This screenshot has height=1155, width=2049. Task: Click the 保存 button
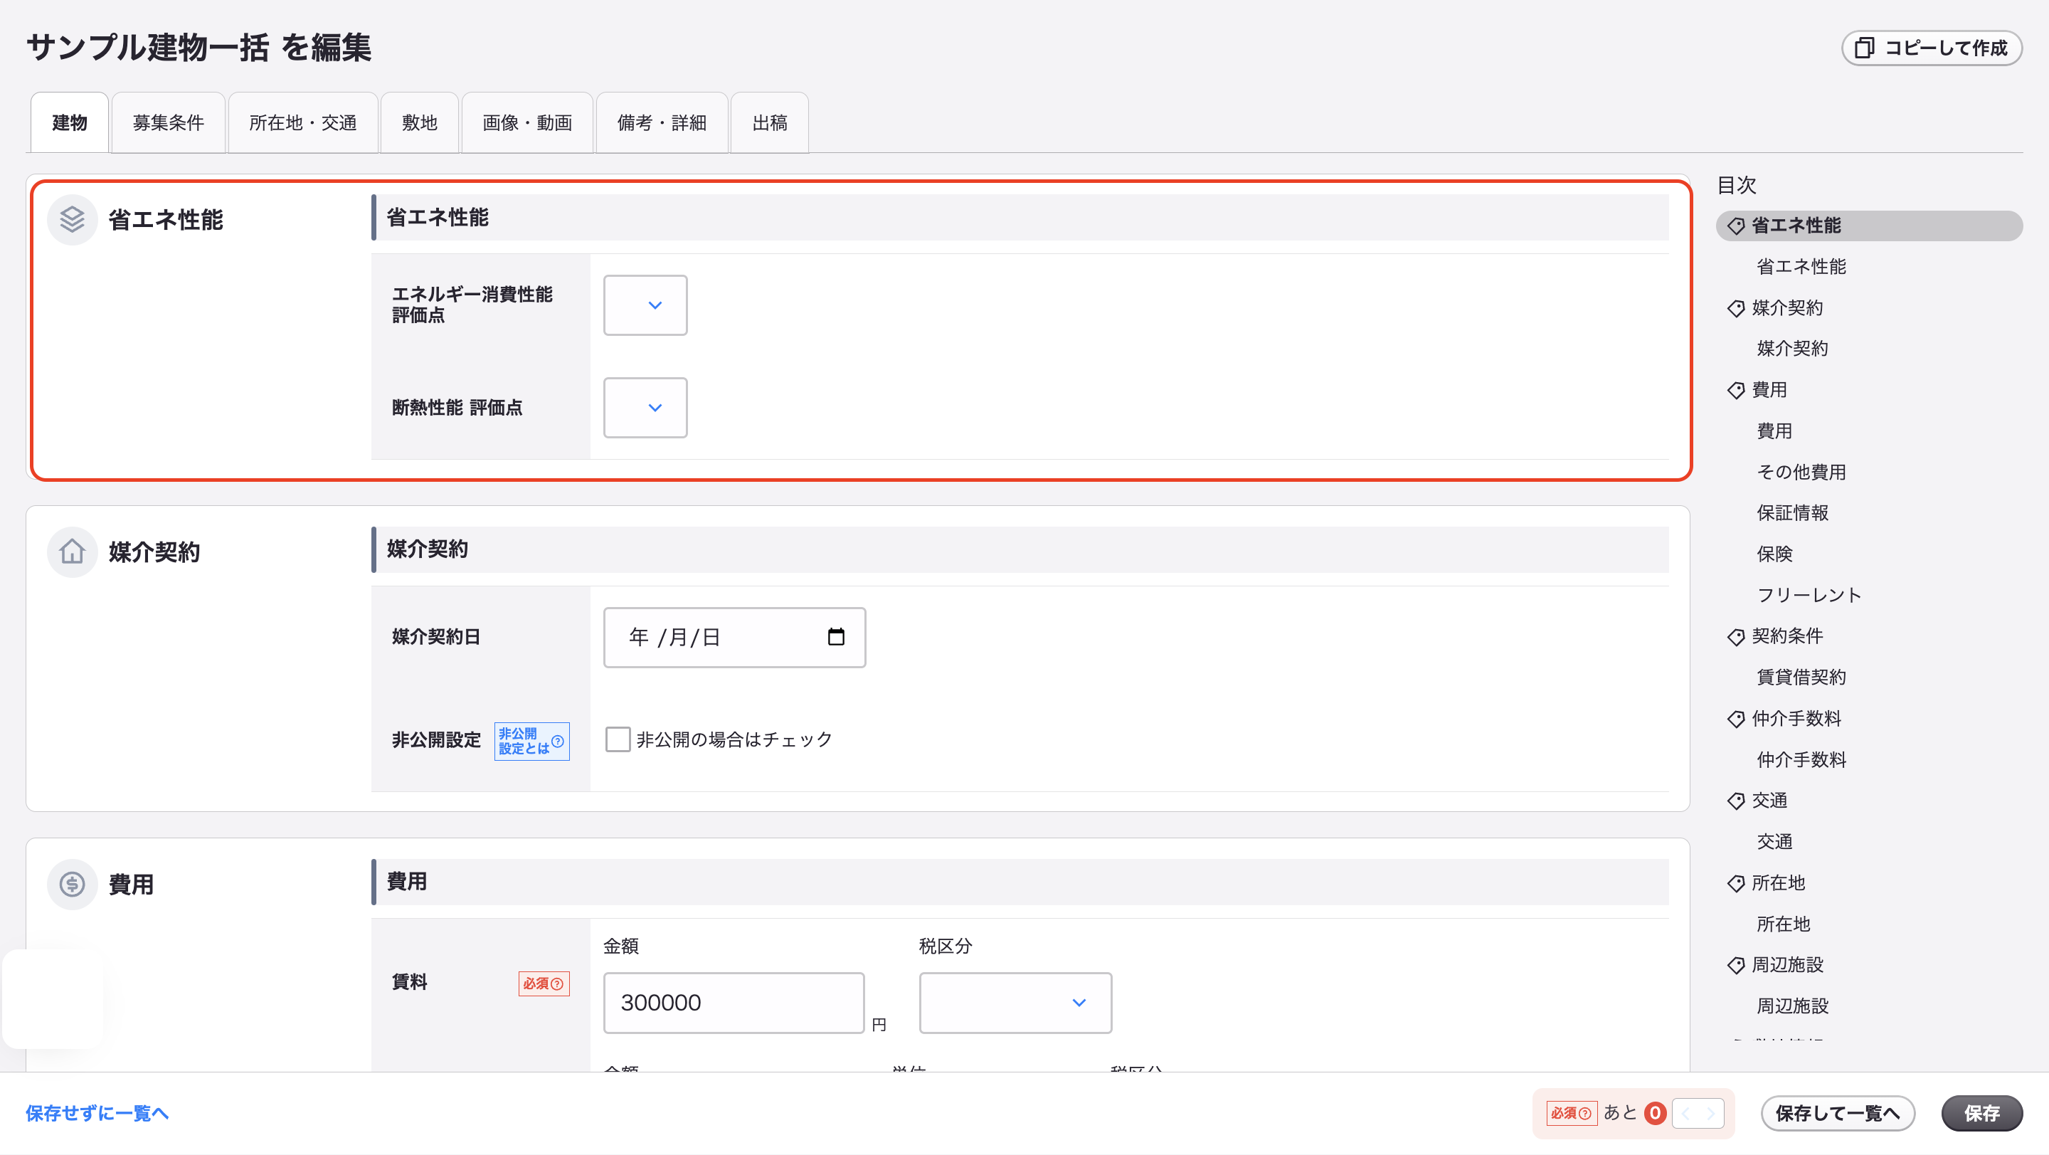pyautogui.click(x=1981, y=1113)
